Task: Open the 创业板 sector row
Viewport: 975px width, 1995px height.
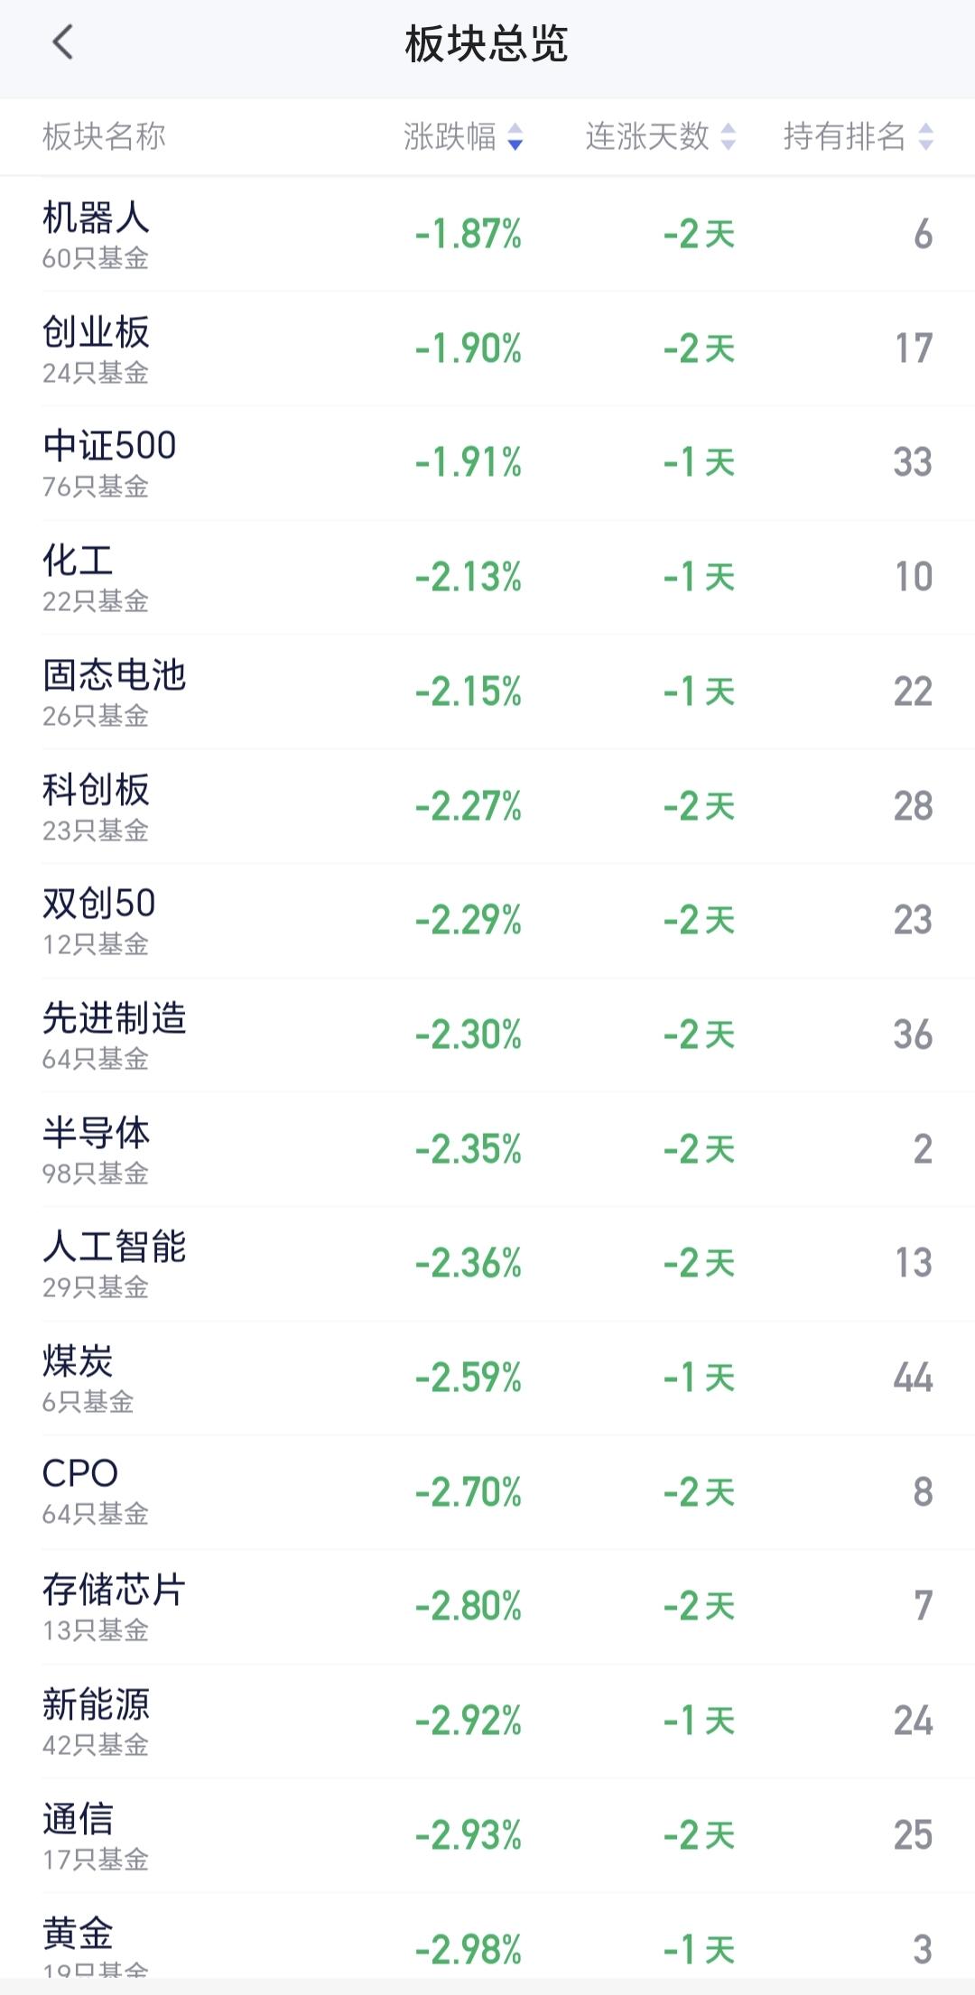Action: point(487,348)
